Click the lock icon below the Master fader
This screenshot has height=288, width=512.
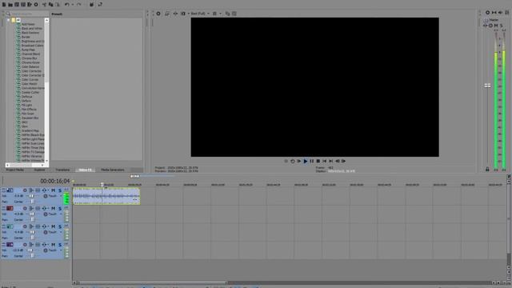pos(487,169)
